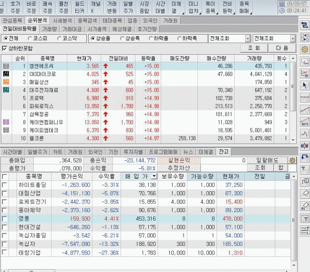Select the 하락률 radio button
Viewport: 310px width, 272px height.
point(152,38)
